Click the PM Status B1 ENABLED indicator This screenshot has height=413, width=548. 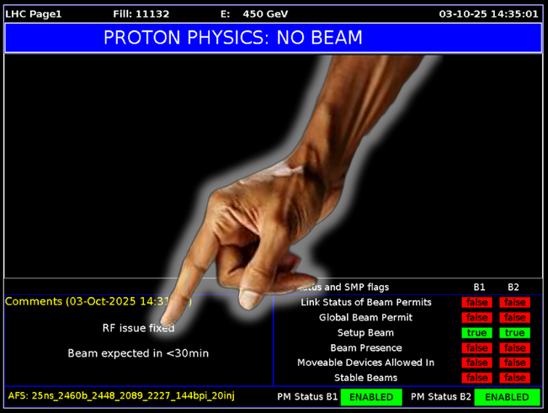[371, 397]
